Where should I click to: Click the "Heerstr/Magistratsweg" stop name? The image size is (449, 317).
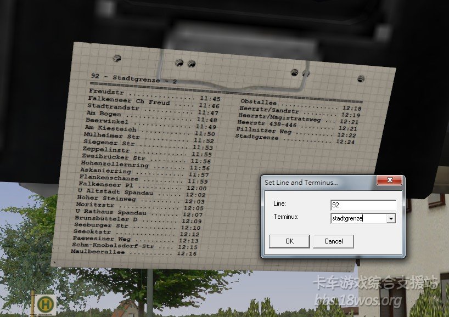click(280, 117)
